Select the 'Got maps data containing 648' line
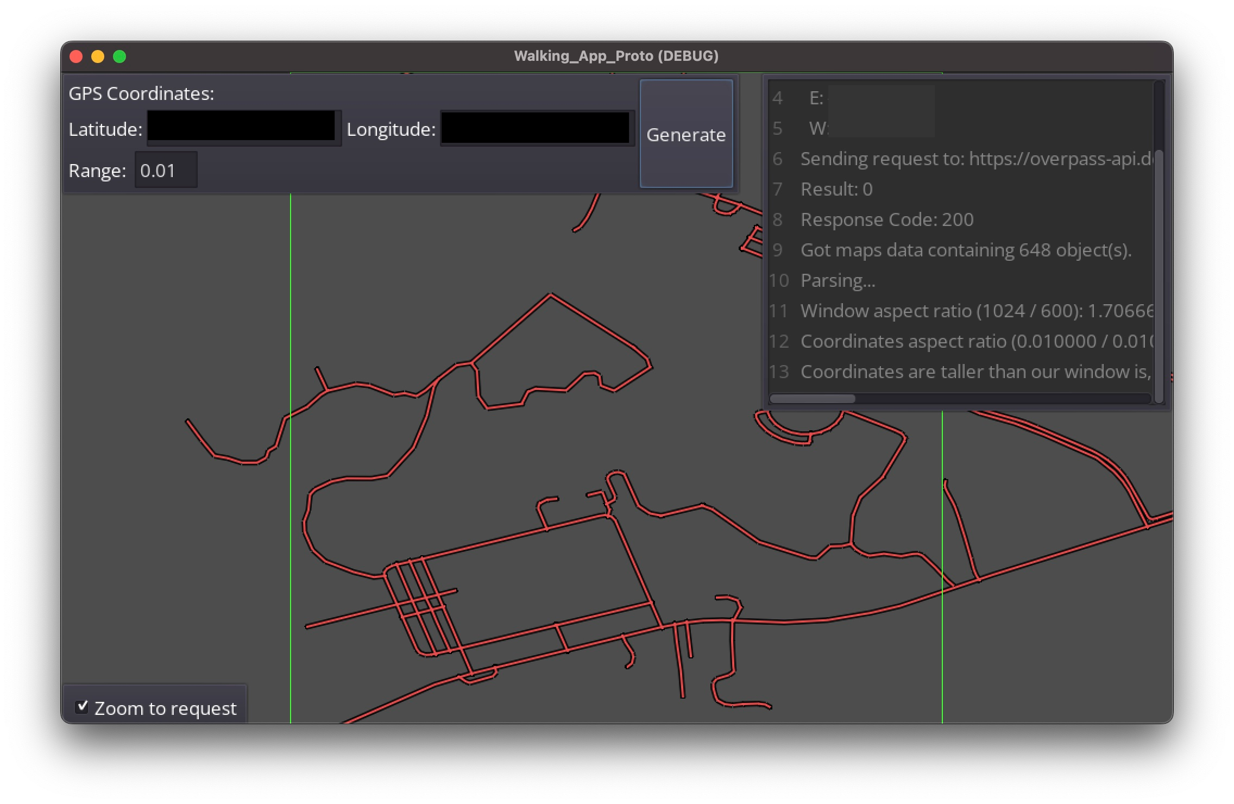This screenshot has height=804, width=1234. tap(965, 250)
